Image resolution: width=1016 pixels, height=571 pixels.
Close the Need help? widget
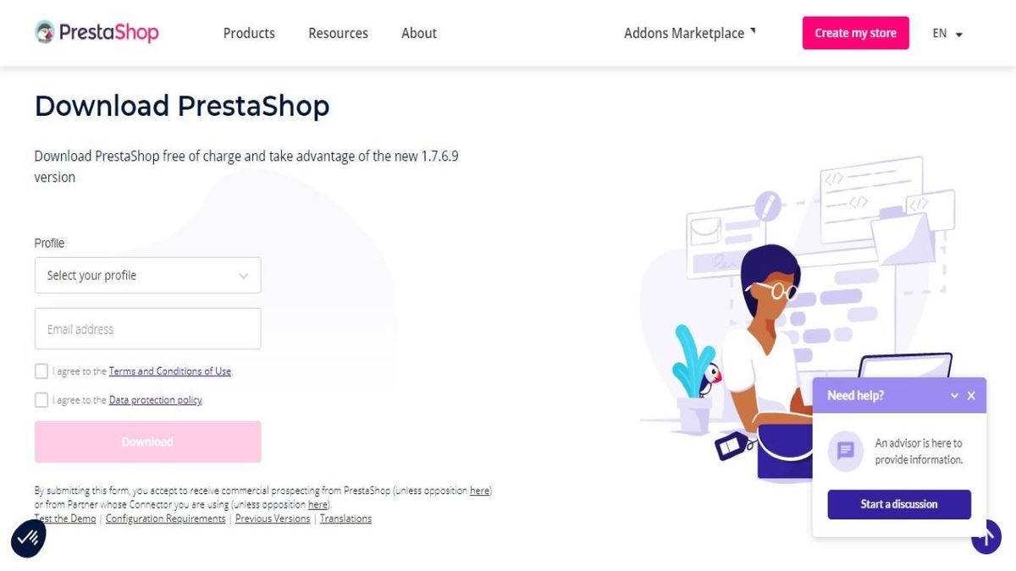(970, 395)
